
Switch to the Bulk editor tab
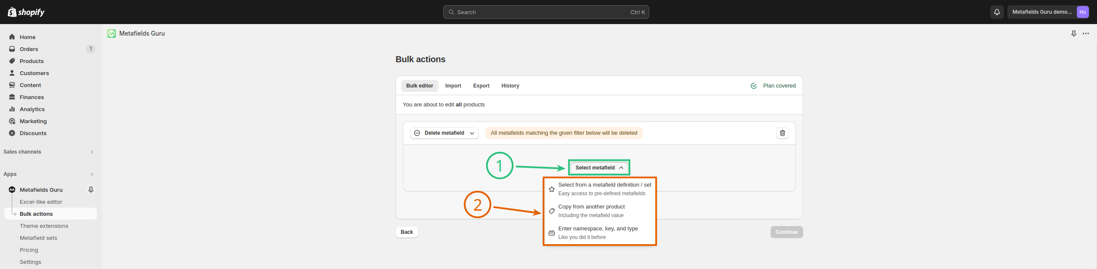(420, 86)
